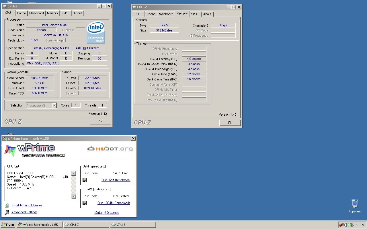Image resolution: width=367 pixels, height=229 pixels.
Task: Click the memory Size field 512 MBytes
Action: [x=164, y=30]
